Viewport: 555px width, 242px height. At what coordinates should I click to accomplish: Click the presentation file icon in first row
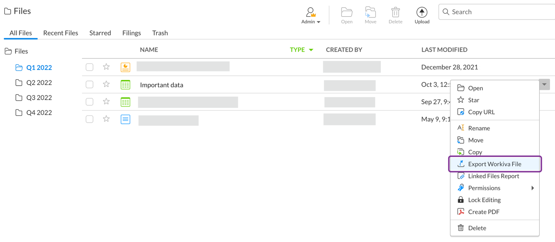125,67
